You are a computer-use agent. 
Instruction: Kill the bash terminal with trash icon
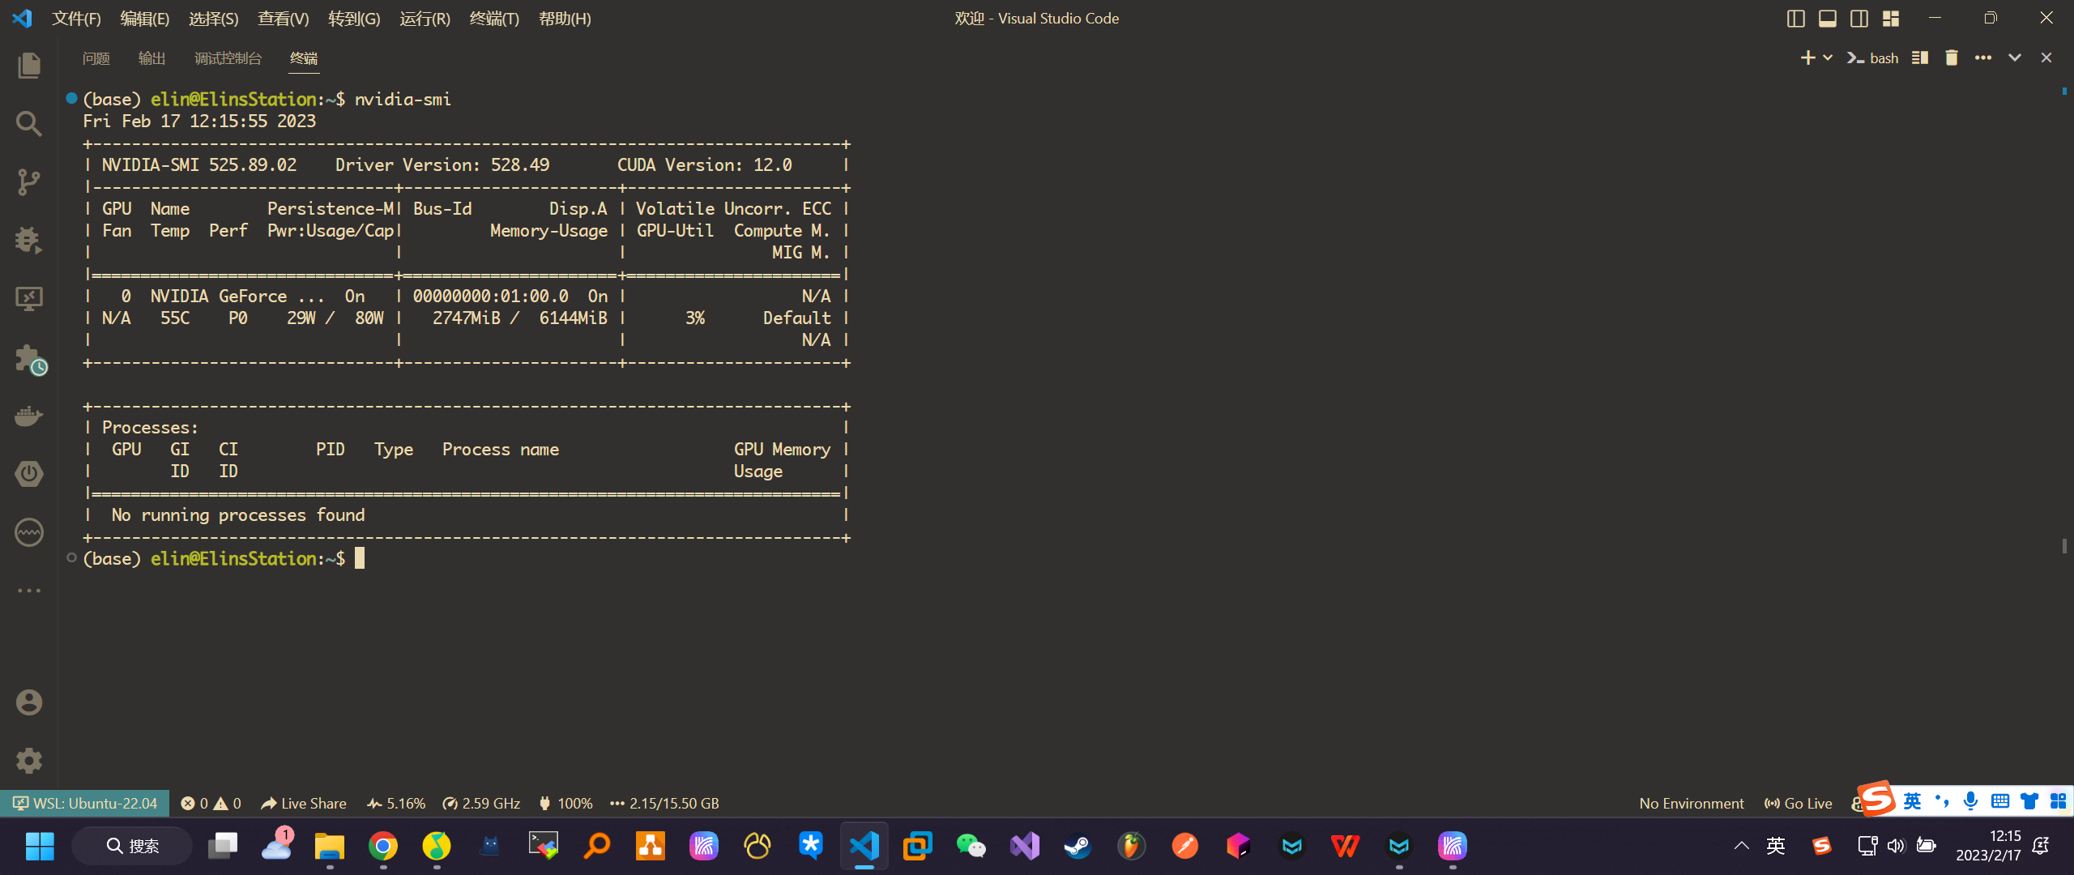[x=1951, y=58]
